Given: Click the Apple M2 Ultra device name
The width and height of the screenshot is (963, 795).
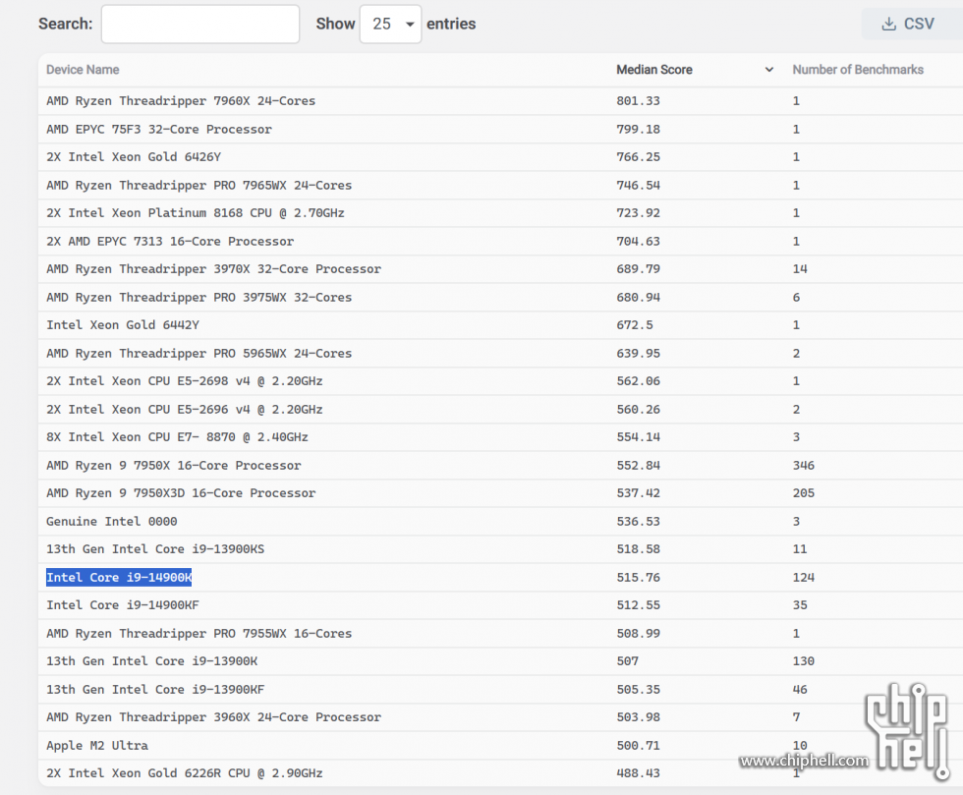Looking at the screenshot, I should (x=97, y=745).
